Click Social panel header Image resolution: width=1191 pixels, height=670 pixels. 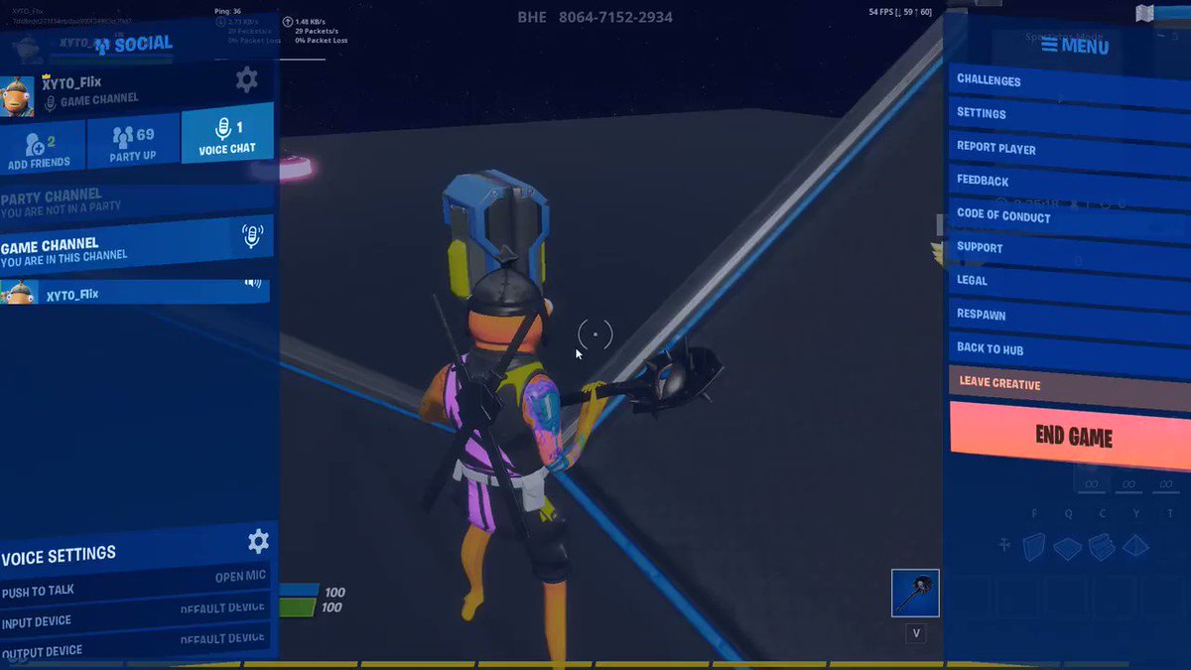[x=132, y=44]
